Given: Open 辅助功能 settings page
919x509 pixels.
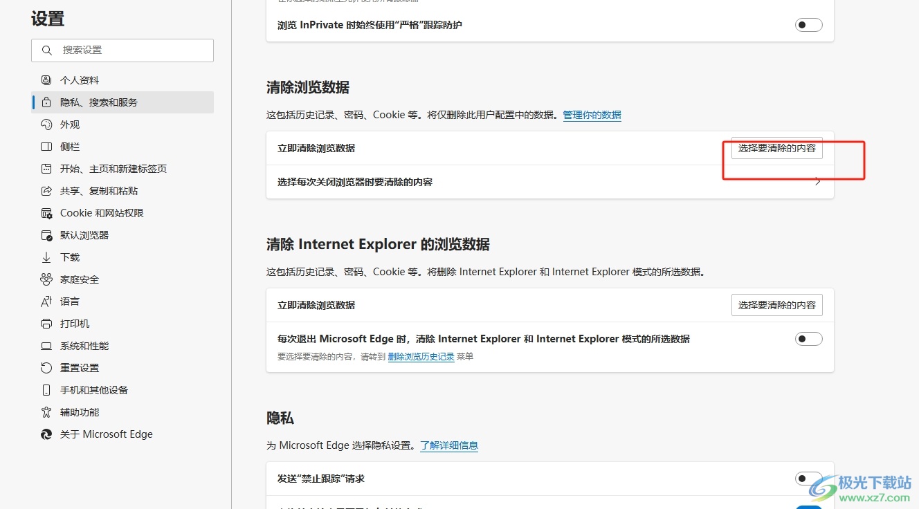Looking at the screenshot, I should coord(122,412).
